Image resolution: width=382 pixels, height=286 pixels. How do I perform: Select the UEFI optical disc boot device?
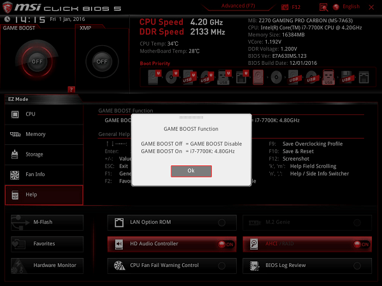point(172,77)
